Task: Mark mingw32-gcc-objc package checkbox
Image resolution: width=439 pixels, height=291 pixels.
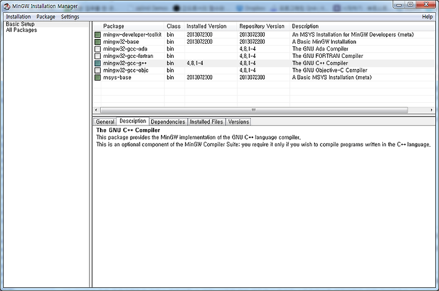Action: tap(98, 70)
